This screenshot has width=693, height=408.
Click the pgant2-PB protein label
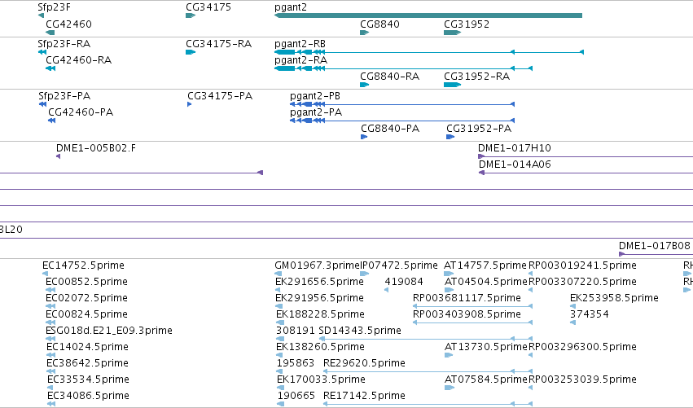pos(315,96)
